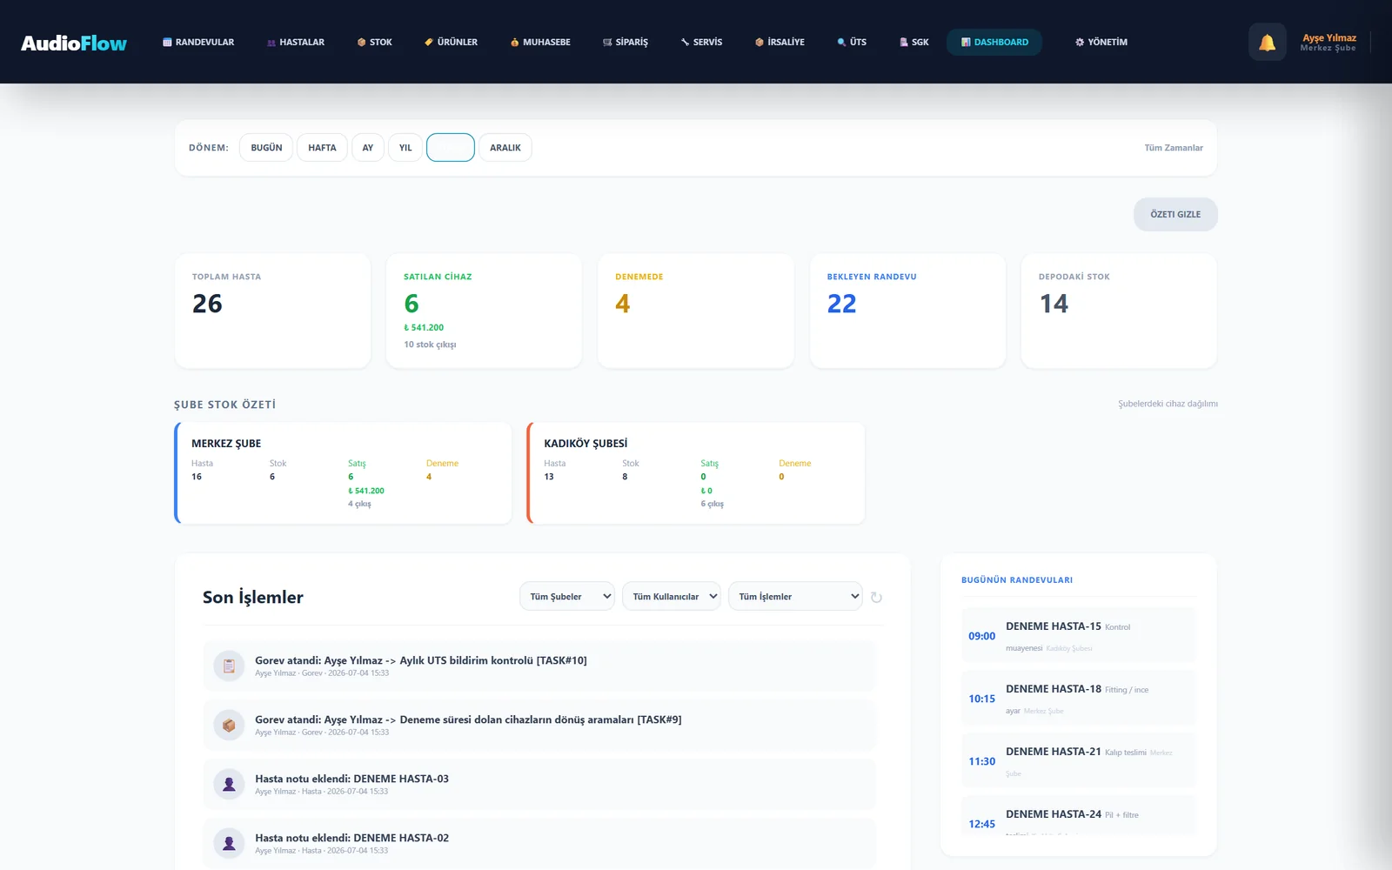
Task: Select the Yıl period filter
Action: pos(405,148)
